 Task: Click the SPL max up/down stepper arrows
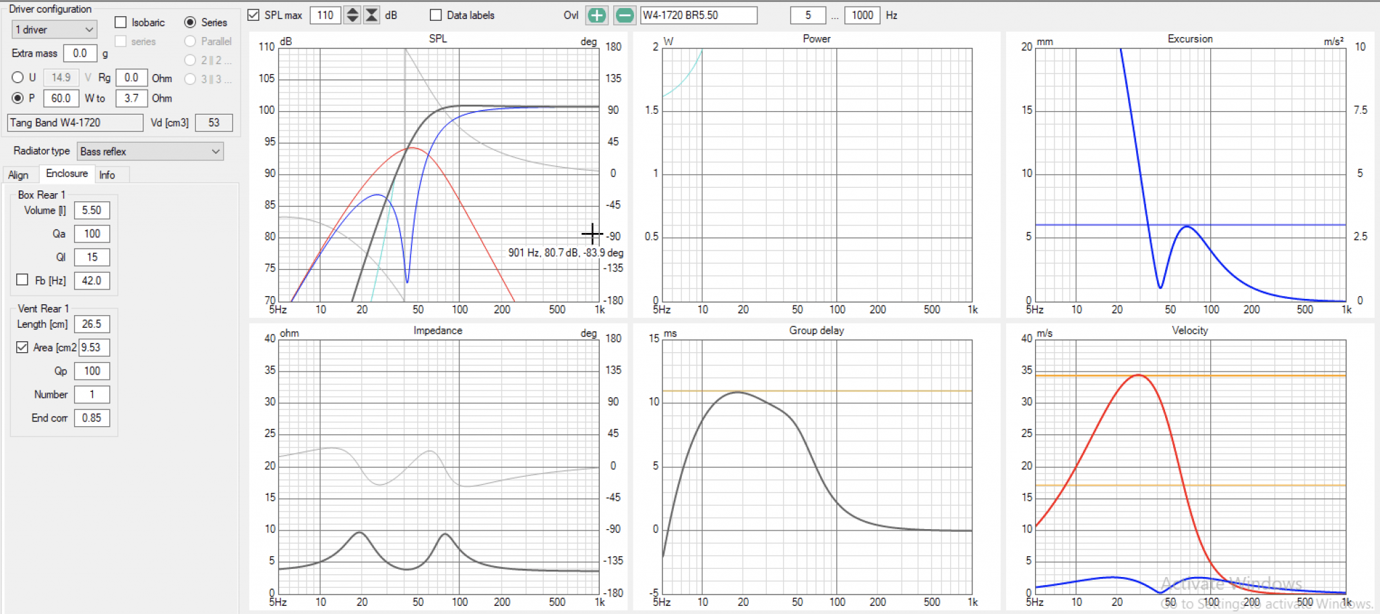click(x=352, y=15)
